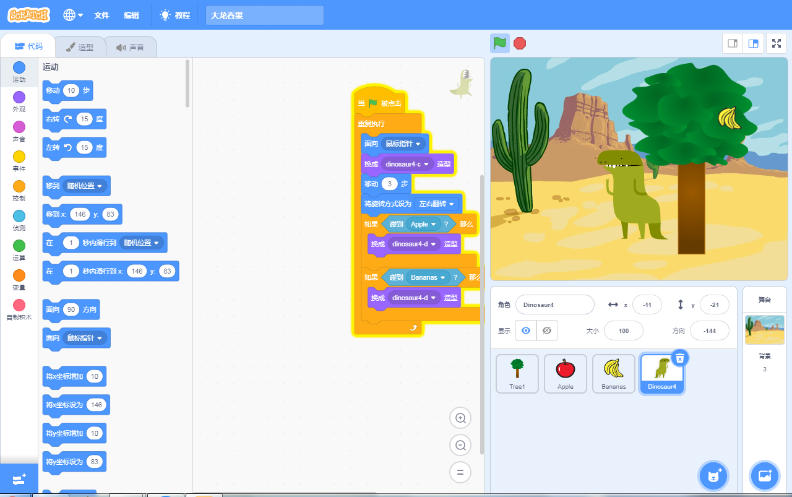Switch to the 造型 tab
Image resolution: width=792 pixels, height=497 pixels.
(79, 47)
